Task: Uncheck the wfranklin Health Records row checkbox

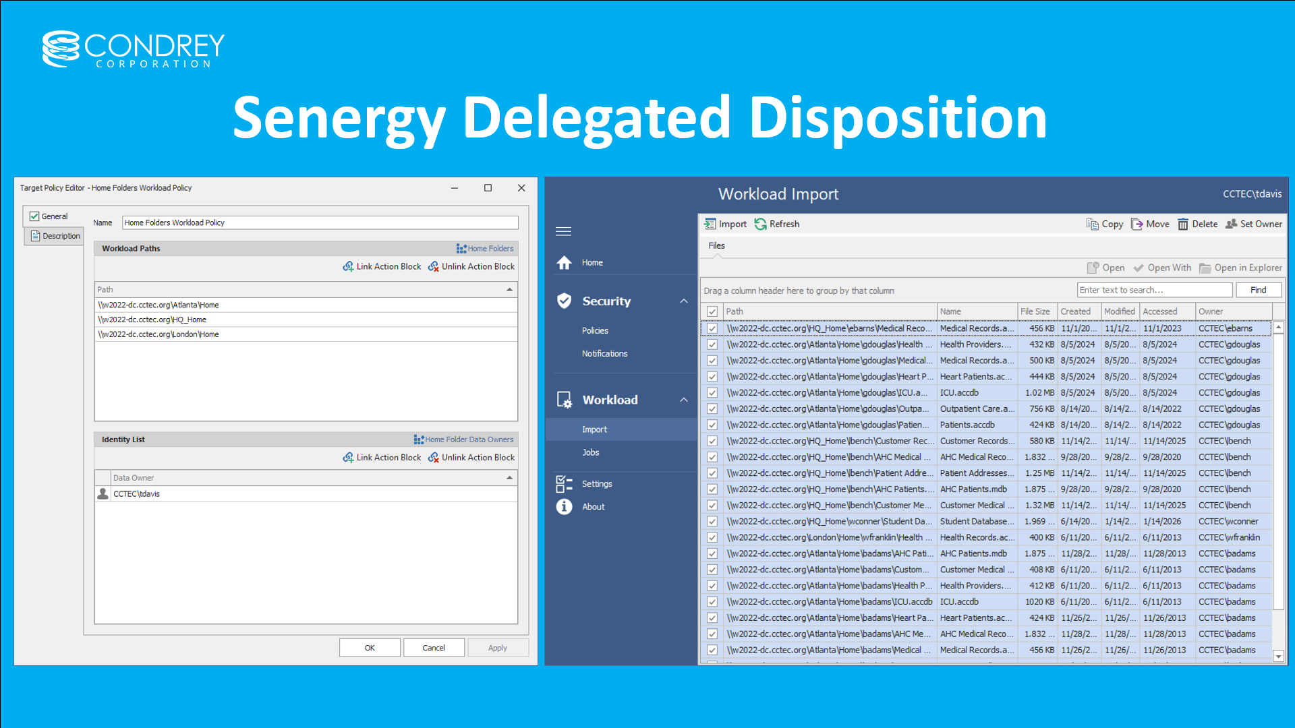Action: pyautogui.click(x=712, y=537)
